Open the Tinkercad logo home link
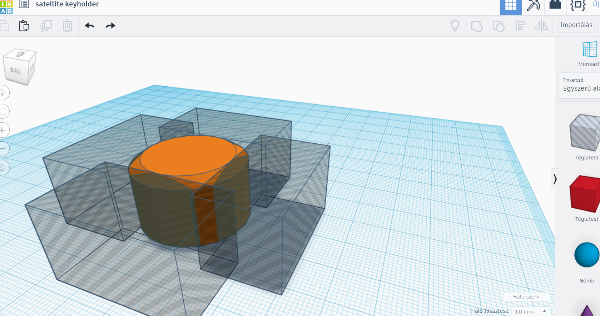The height and width of the screenshot is (316, 600). click(6, 7)
